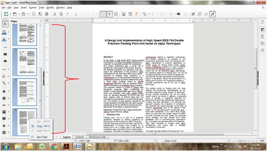The height and width of the screenshot is (151, 267).
Task: Choose the diamond Basic Shapes tool
Action: (4, 91)
